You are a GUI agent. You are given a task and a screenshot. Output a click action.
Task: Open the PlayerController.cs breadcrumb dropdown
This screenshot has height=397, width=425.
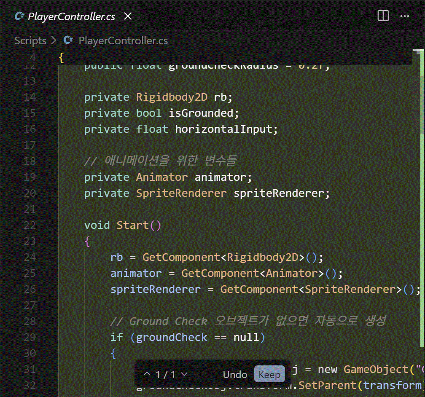(x=123, y=40)
